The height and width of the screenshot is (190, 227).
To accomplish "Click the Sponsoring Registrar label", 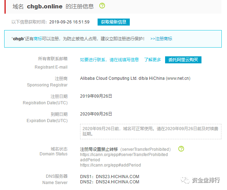I will coord(47,85).
